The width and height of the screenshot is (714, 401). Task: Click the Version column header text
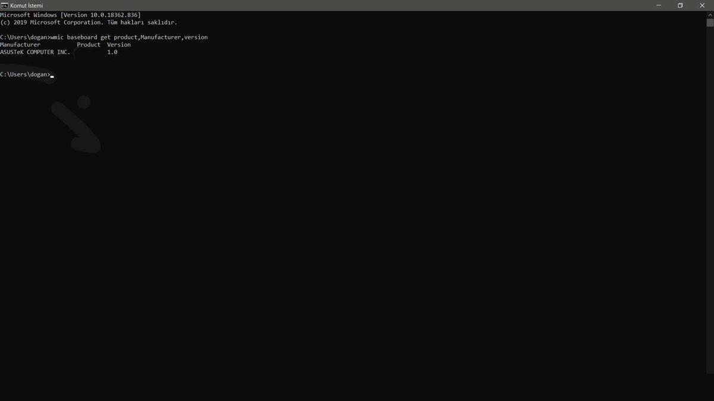(x=119, y=44)
